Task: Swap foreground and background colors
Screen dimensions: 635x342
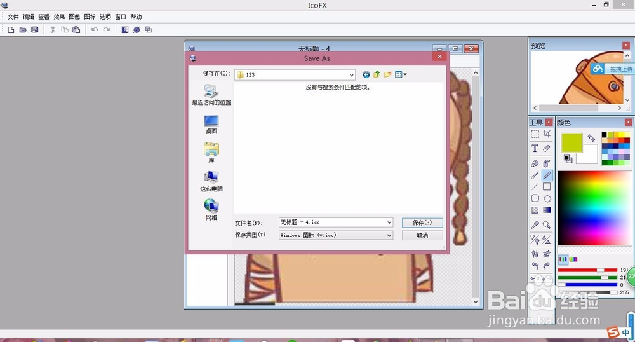Action: coord(591,138)
